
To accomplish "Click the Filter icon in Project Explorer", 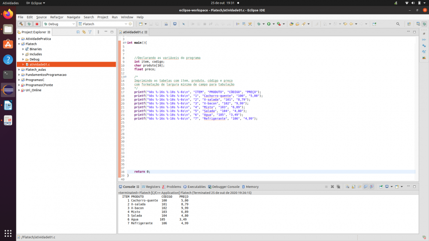I will 90,32.
